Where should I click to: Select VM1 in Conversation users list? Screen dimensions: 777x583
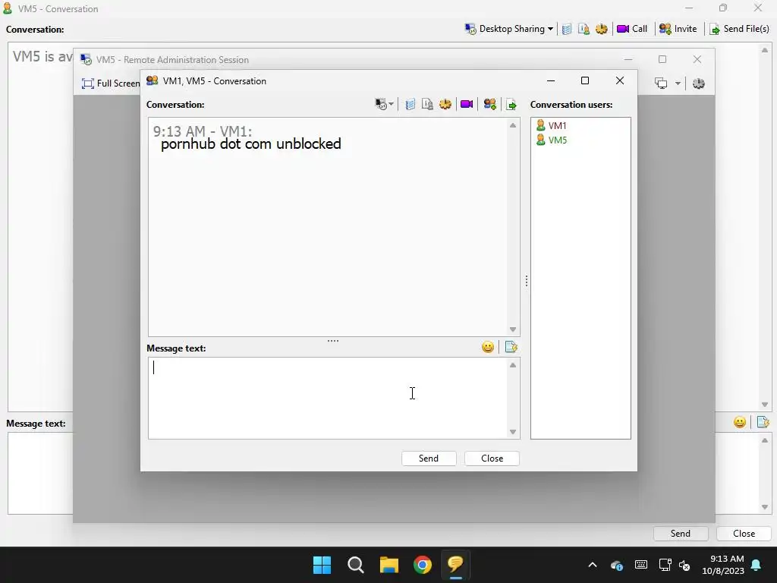[x=552, y=125]
